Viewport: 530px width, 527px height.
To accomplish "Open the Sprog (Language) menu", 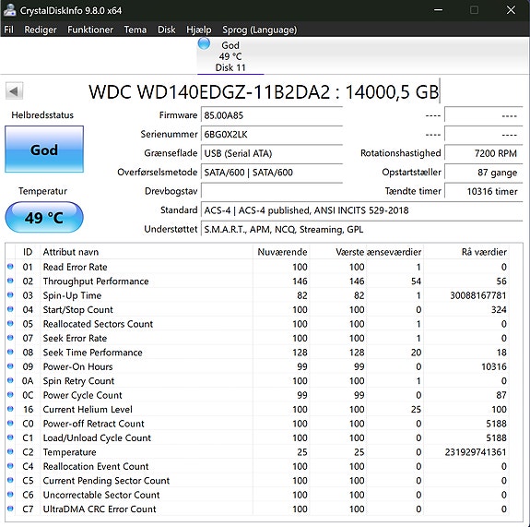I will tap(259, 30).
